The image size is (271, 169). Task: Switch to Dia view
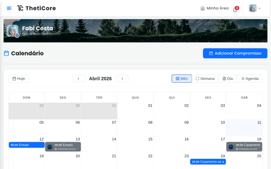pos(228,79)
